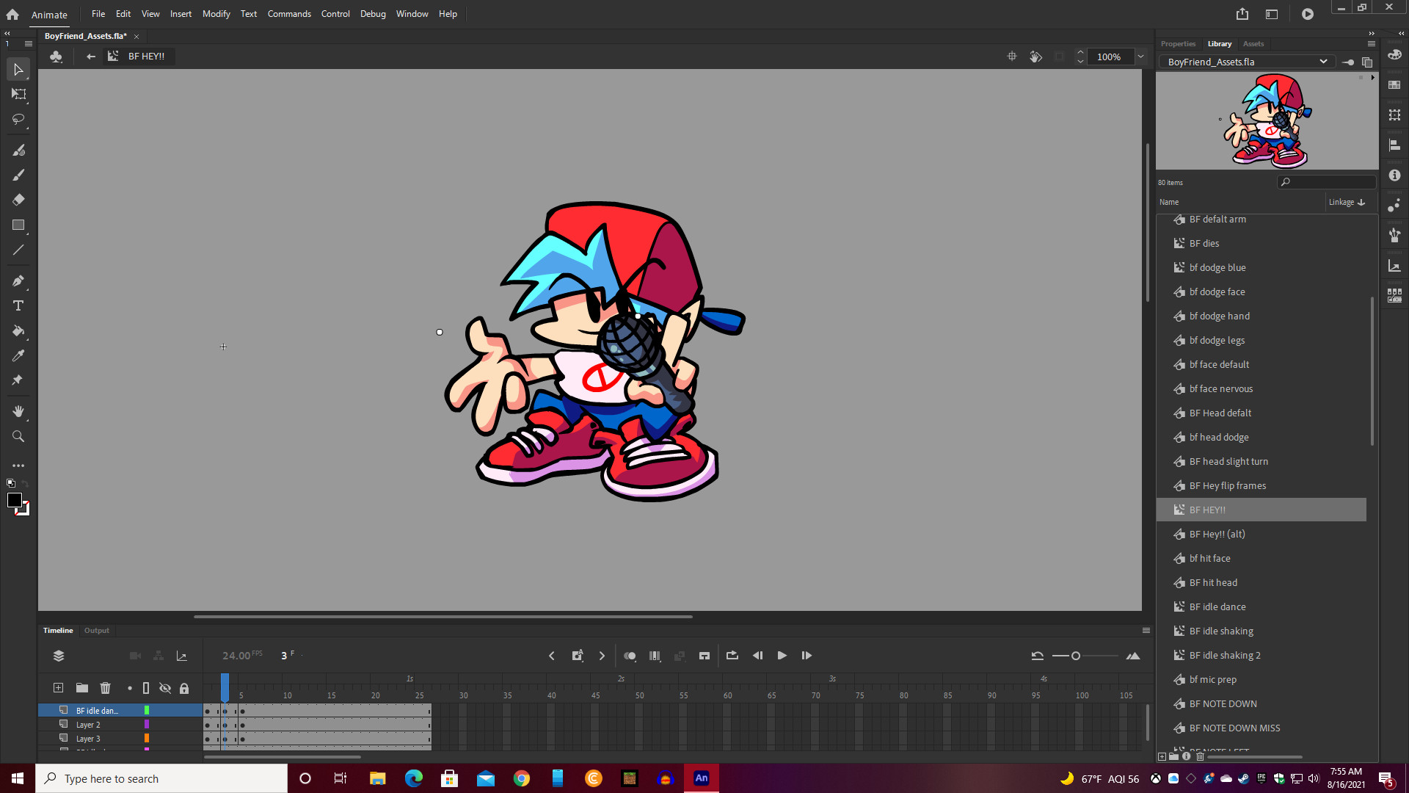Select the Selection arrow tool

click(18, 70)
